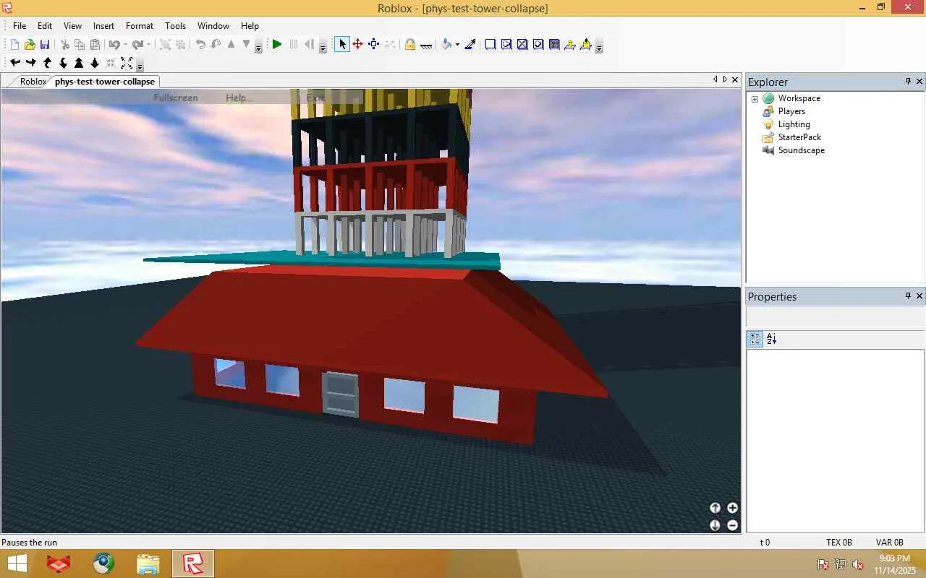The image size is (926, 578).
Task: Toggle alphabetical sort in Properties
Action: pos(771,339)
